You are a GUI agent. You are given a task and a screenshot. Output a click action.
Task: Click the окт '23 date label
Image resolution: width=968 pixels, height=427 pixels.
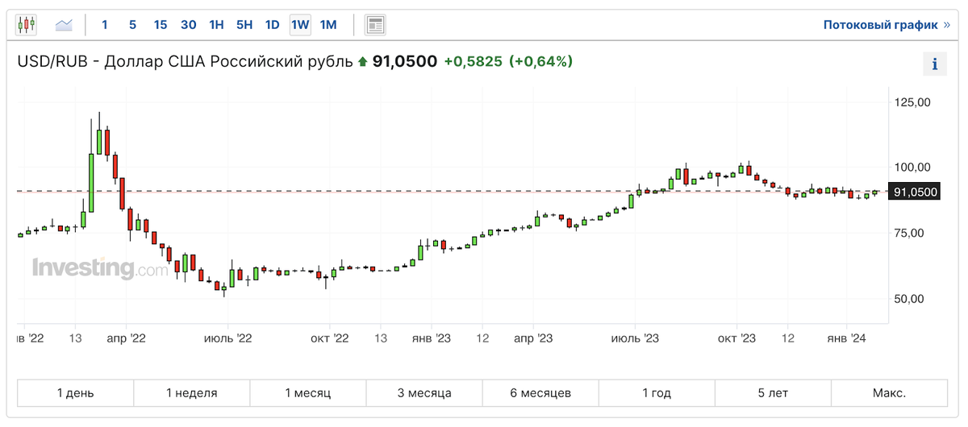coord(736,339)
